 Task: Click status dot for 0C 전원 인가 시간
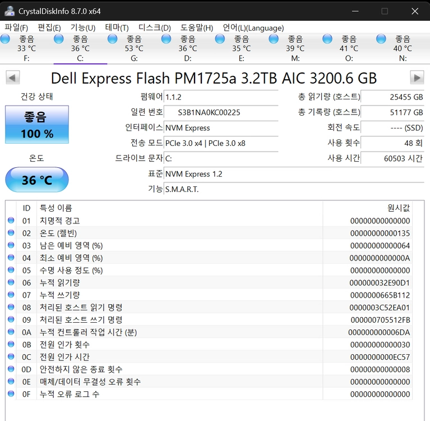(11, 356)
